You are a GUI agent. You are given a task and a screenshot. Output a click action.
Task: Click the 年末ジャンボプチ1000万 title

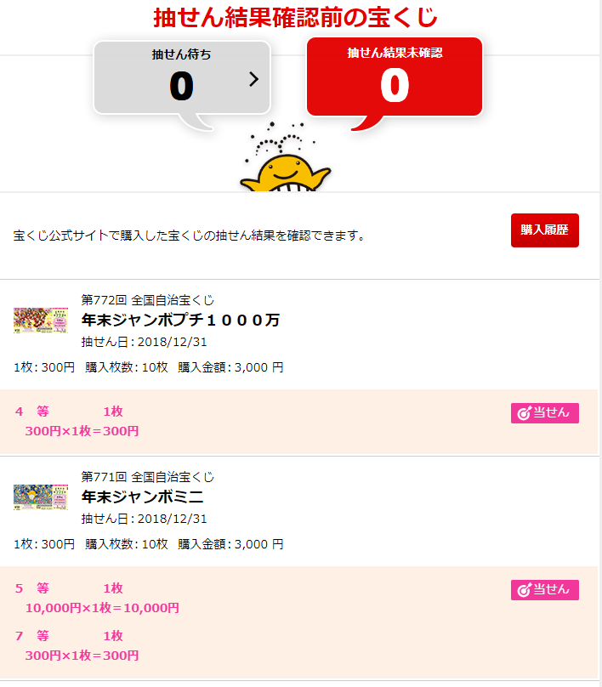(x=180, y=321)
